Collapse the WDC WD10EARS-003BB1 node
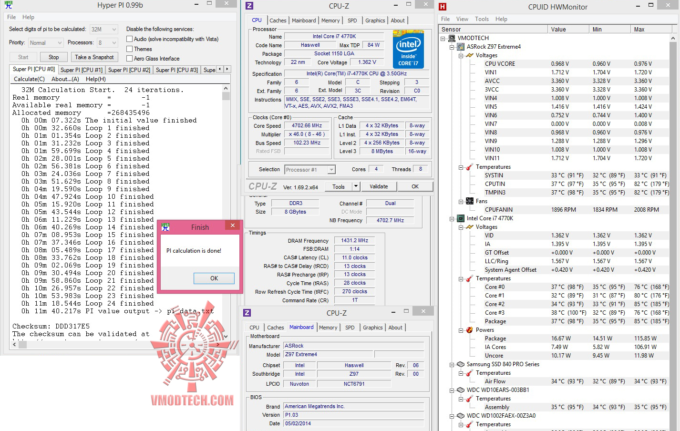The image size is (680, 431). (452, 390)
